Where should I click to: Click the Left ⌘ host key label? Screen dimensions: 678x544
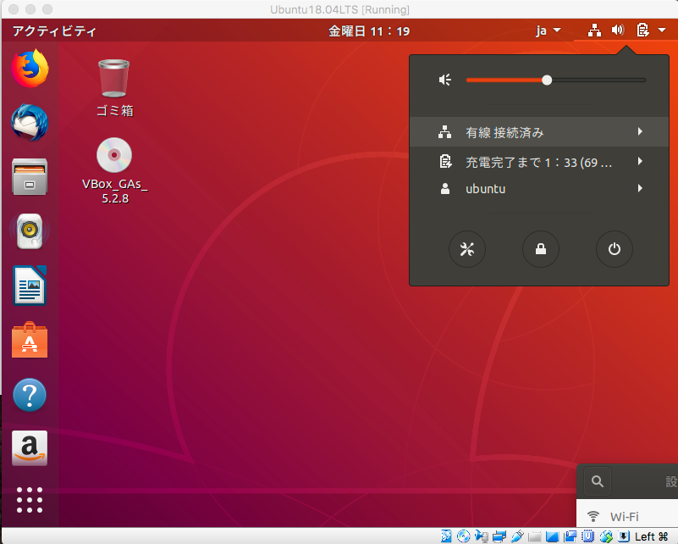pyautogui.click(x=652, y=536)
